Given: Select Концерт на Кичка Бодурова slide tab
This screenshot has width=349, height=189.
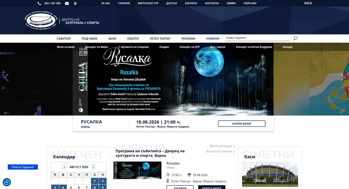Looking at the screenshot, I should (254, 47).
